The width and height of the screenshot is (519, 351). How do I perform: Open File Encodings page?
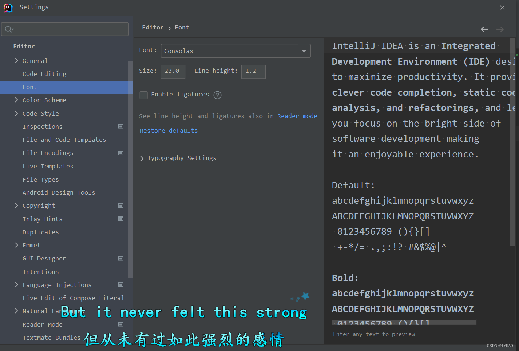click(x=48, y=153)
